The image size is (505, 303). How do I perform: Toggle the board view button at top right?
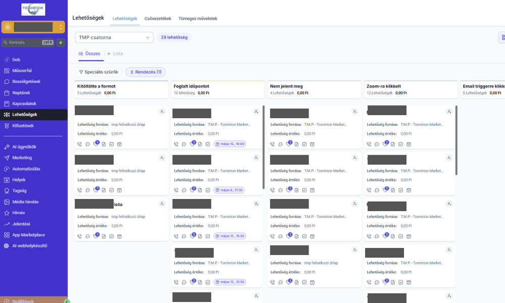click(x=502, y=37)
